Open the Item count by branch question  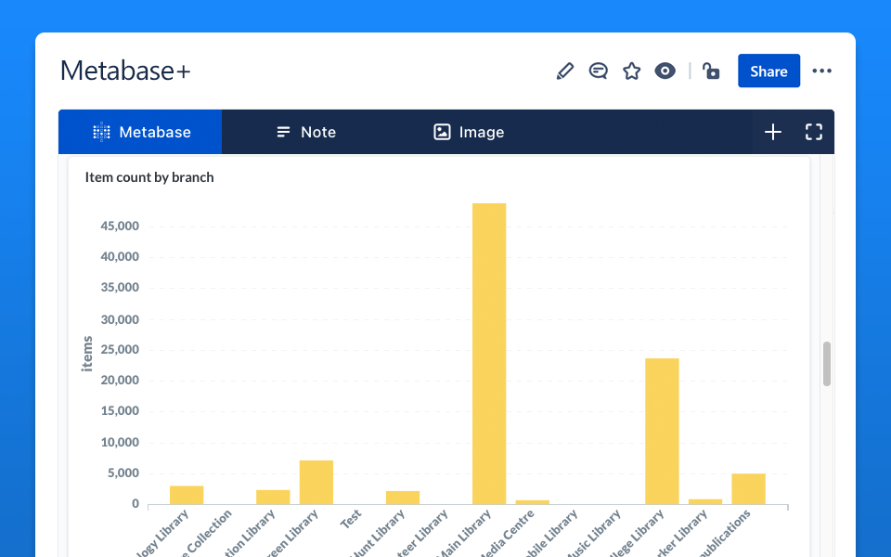[148, 177]
